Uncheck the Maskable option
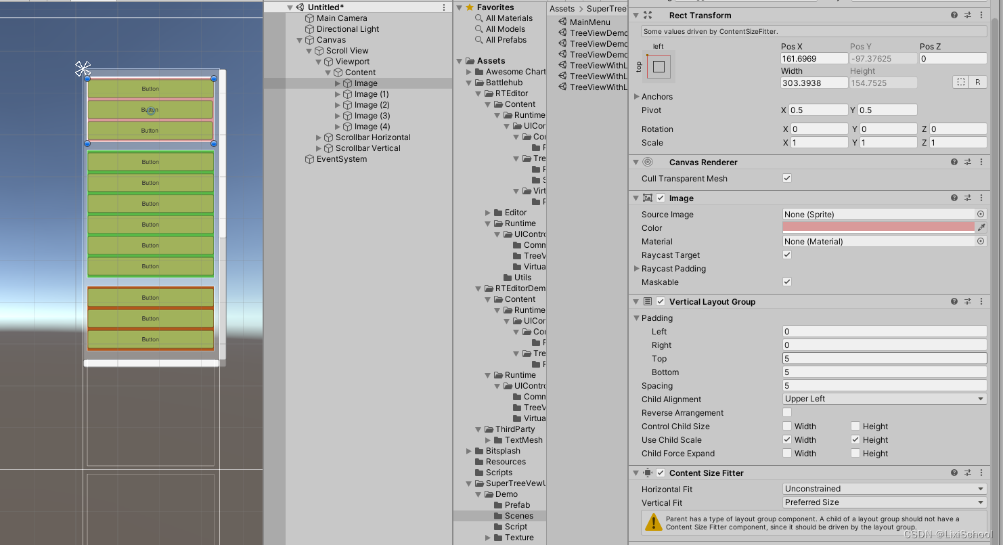This screenshot has height=545, width=1003. coord(786,282)
